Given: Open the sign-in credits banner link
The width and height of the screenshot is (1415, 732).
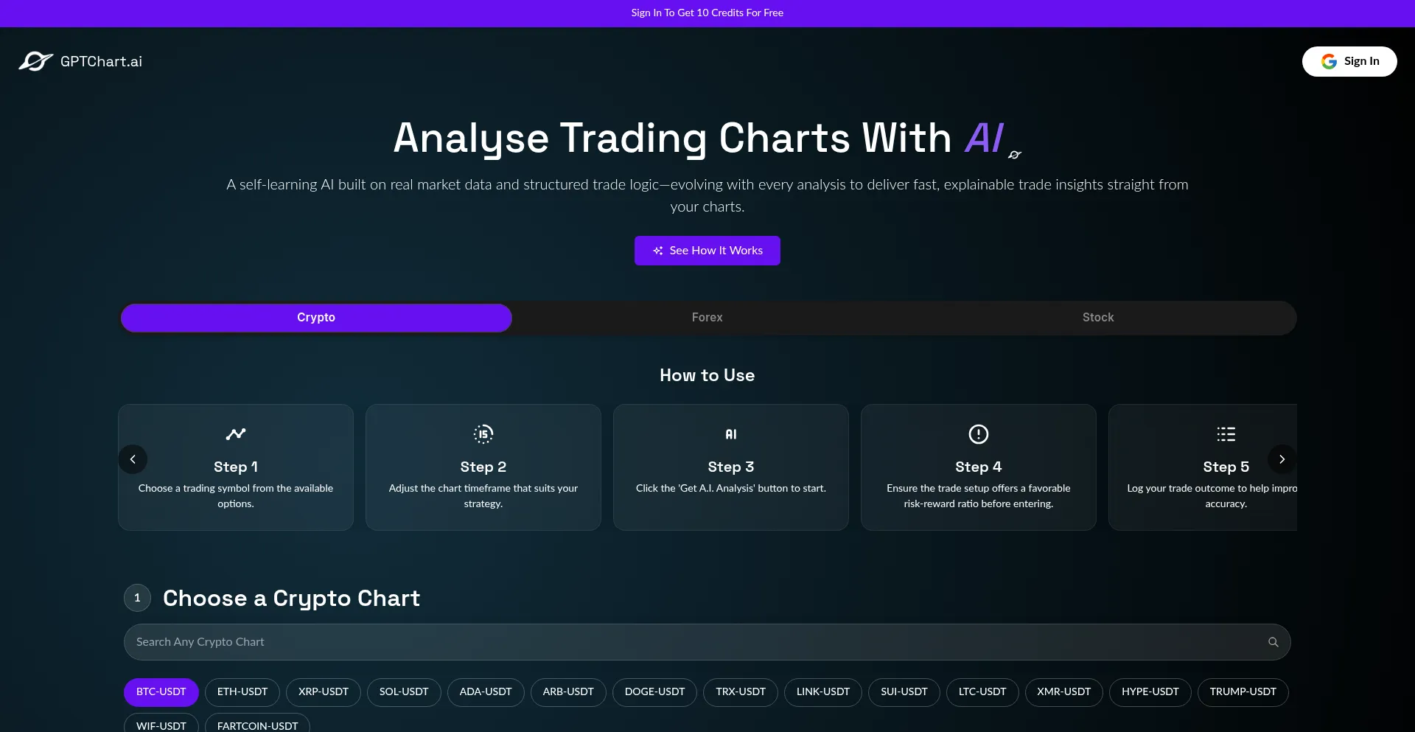Looking at the screenshot, I should (x=707, y=13).
